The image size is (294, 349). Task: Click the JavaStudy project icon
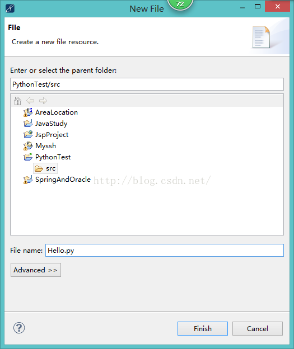click(28, 124)
